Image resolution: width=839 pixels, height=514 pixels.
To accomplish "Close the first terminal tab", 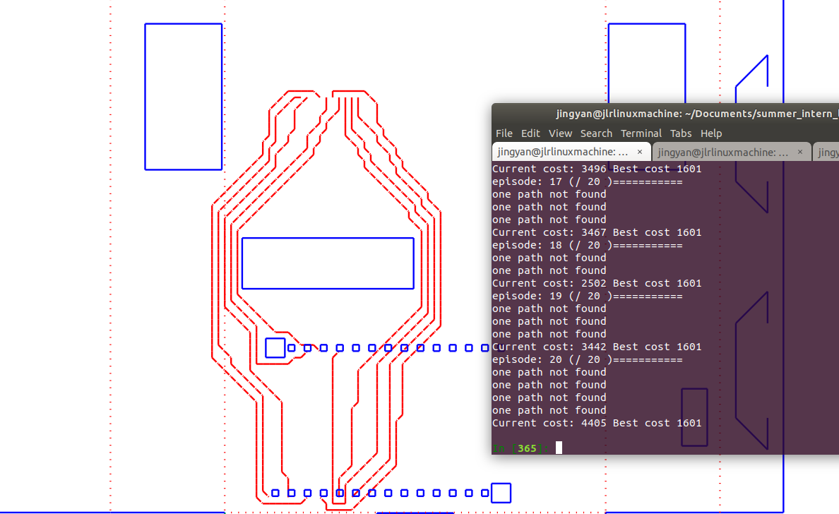I will coord(640,152).
